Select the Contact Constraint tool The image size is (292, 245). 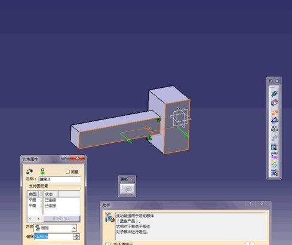click(274, 103)
